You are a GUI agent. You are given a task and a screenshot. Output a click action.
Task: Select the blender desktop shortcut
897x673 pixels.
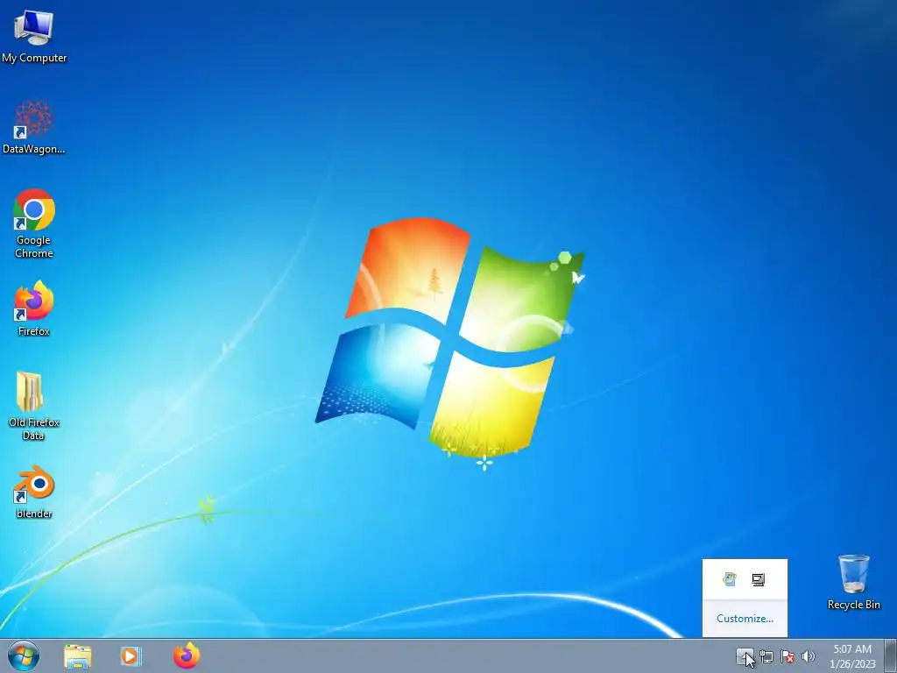[34, 492]
